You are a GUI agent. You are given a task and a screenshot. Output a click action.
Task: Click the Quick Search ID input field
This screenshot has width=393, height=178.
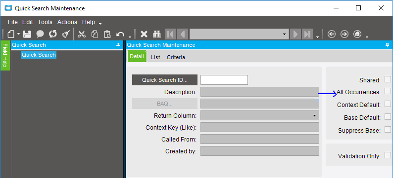[x=224, y=80]
